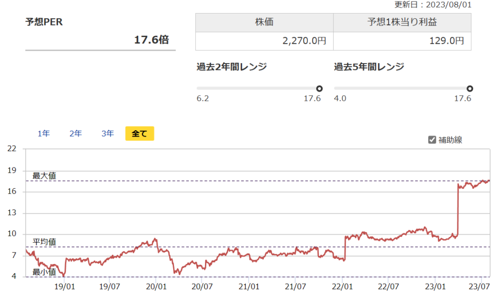
Task: Show the 3年 chart period
Action: (x=107, y=134)
